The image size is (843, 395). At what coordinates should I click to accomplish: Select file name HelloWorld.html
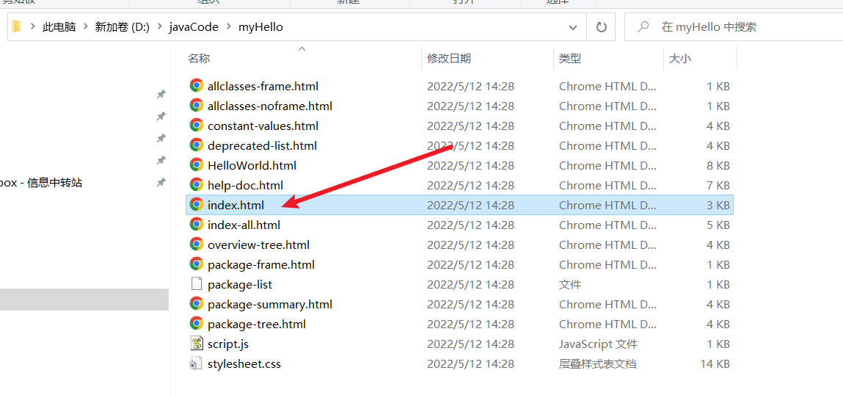click(252, 166)
